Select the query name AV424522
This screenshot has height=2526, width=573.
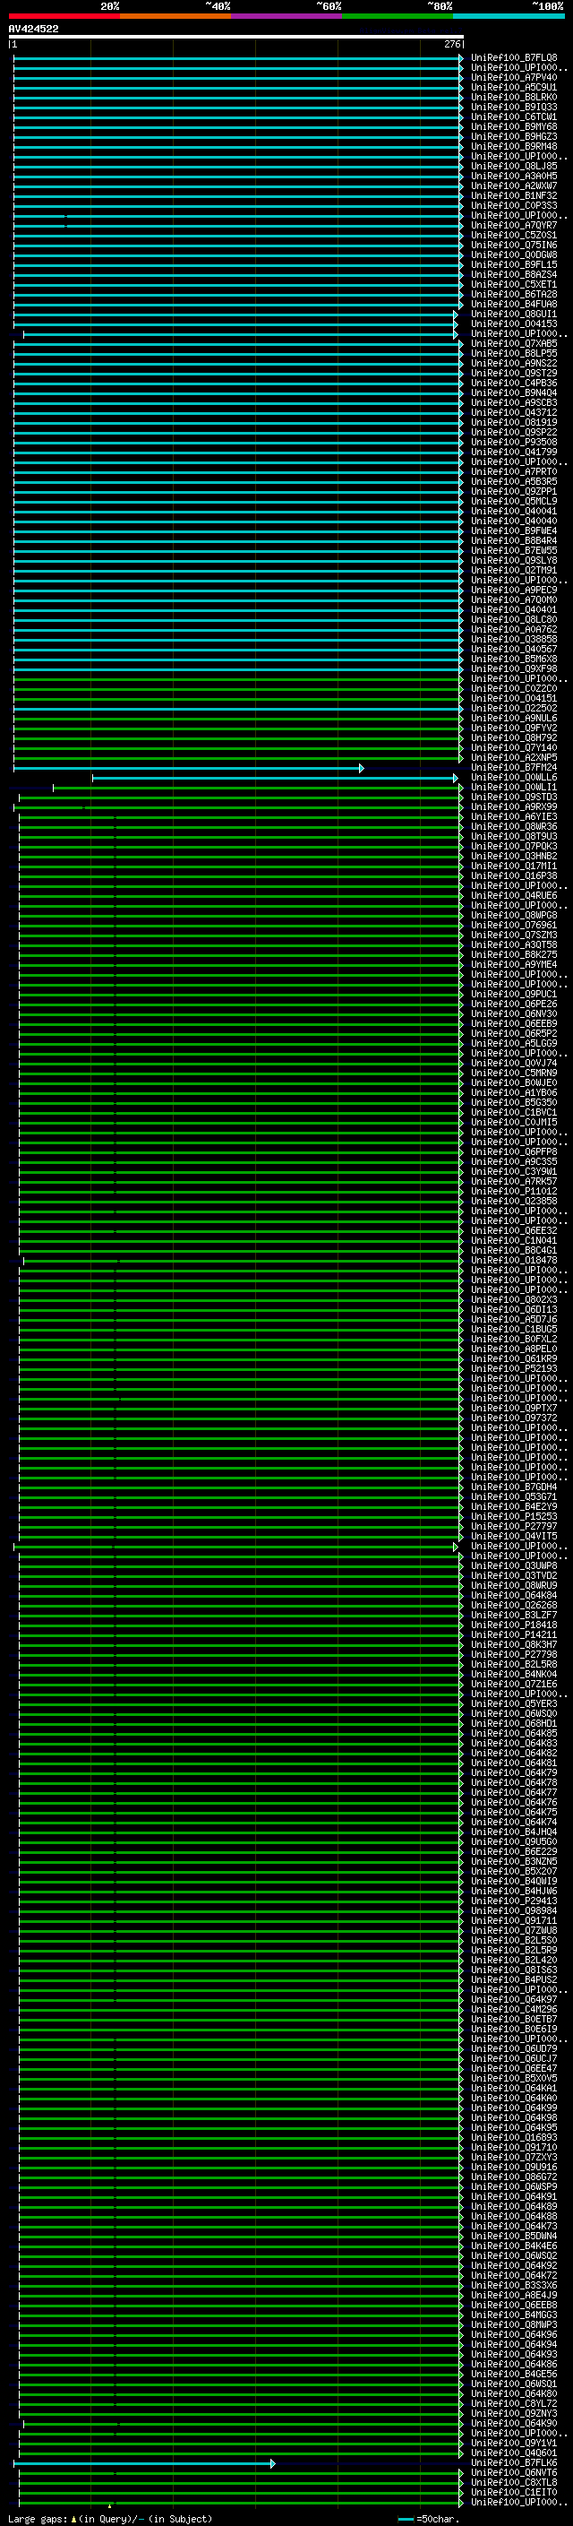tap(33, 29)
